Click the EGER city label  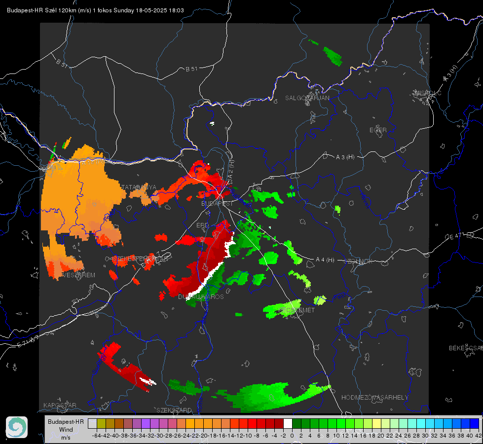[378, 130]
